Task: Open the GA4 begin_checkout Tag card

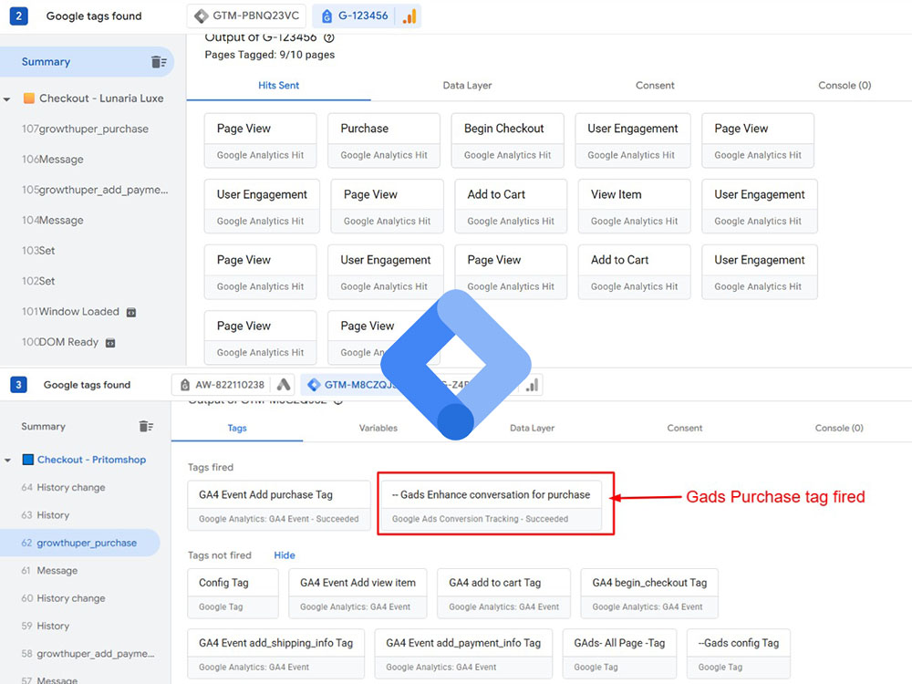Action: (x=649, y=594)
